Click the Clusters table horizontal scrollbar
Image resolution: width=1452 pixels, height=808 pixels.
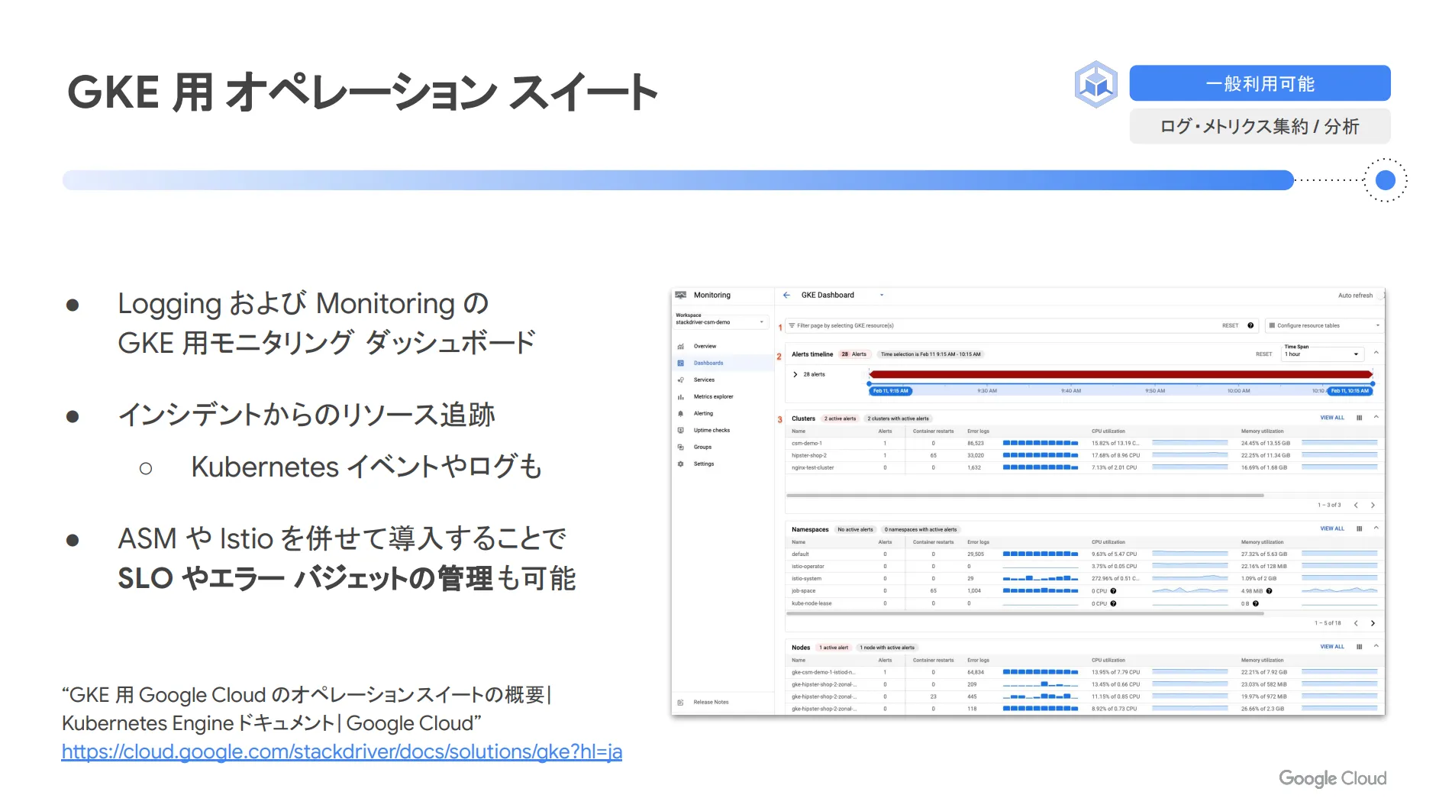tap(1025, 496)
